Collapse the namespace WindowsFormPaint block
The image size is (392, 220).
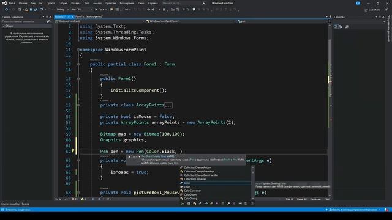point(78,50)
